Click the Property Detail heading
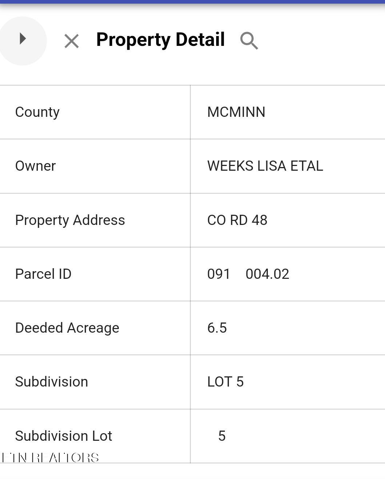 point(160,40)
